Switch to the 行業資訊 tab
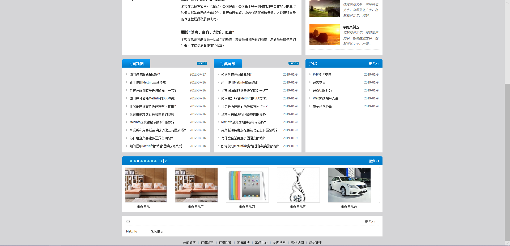The height and width of the screenshot is (246, 510). (x=228, y=64)
